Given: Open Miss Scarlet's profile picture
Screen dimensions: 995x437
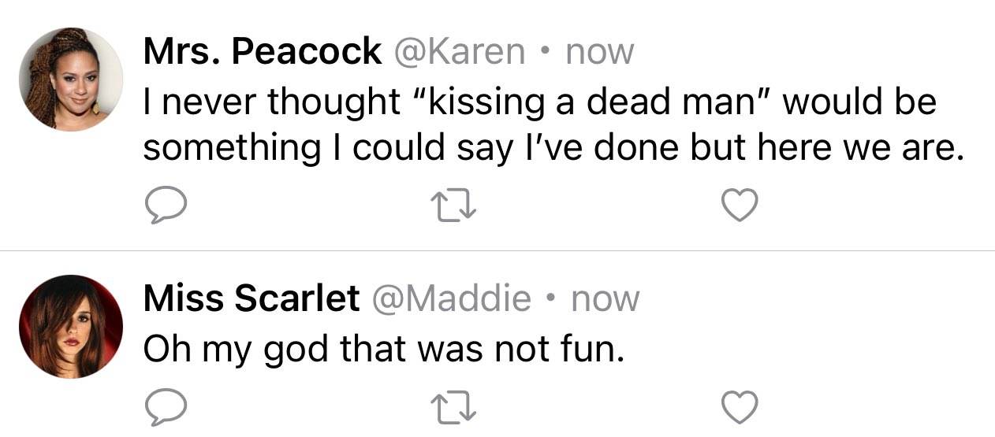Looking at the screenshot, I should tap(71, 326).
